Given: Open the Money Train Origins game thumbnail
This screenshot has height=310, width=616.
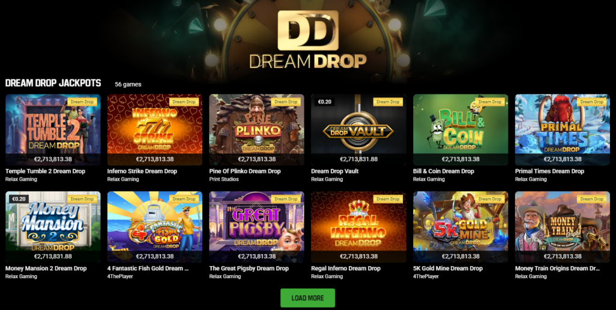Looking at the screenshot, I should click(562, 227).
